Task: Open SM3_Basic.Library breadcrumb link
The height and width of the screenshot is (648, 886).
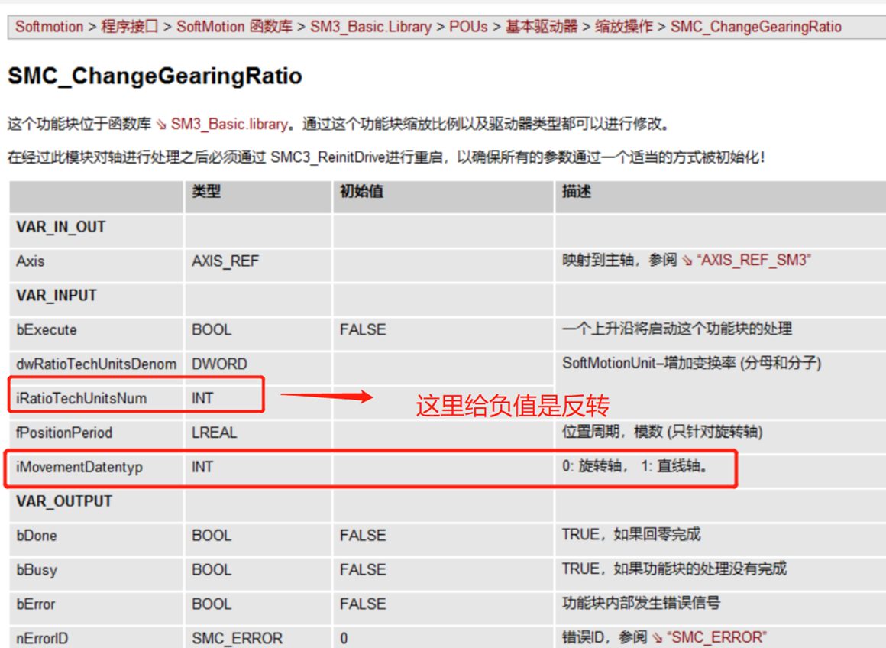Action: click(x=370, y=27)
